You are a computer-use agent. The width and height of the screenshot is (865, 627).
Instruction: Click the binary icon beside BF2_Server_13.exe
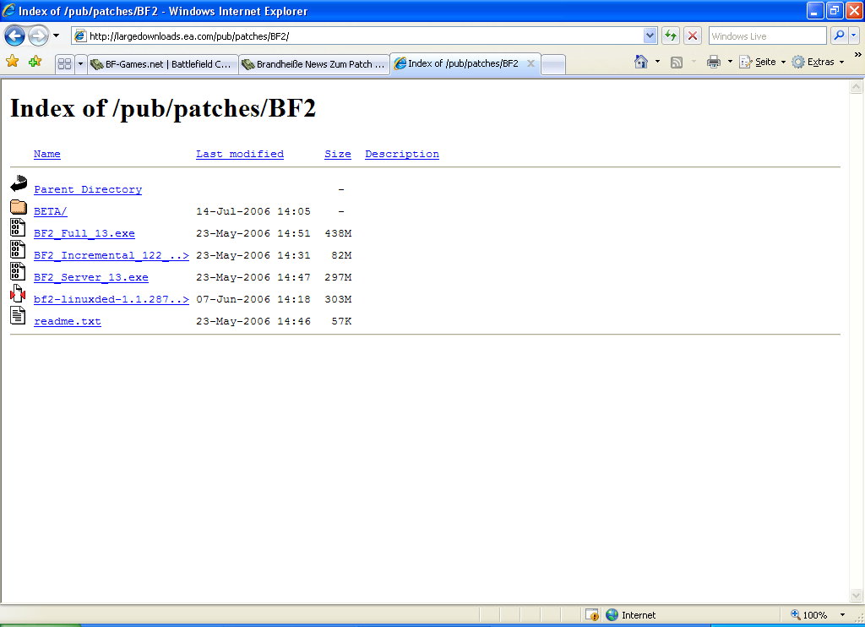[18, 271]
